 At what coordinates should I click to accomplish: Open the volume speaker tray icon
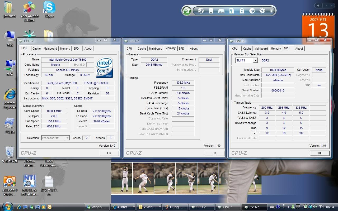coord(314,207)
